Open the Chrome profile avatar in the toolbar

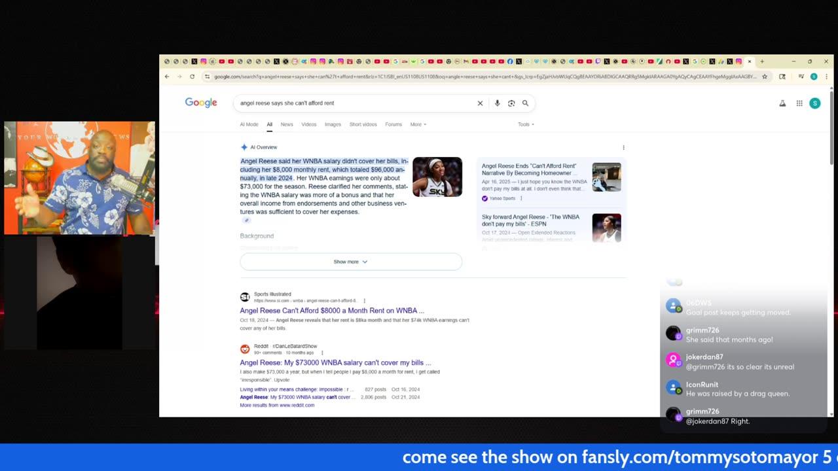[814, 77]
